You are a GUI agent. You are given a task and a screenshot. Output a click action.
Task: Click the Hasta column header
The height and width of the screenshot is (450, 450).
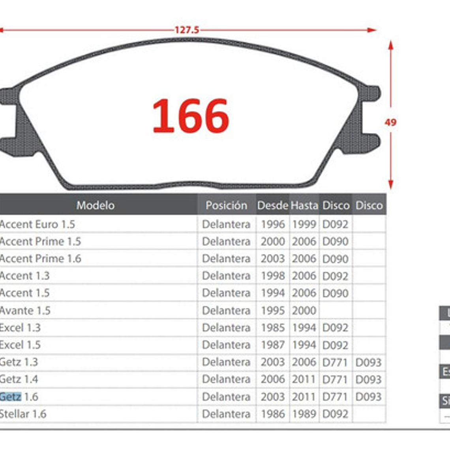[x=304, y=205]
